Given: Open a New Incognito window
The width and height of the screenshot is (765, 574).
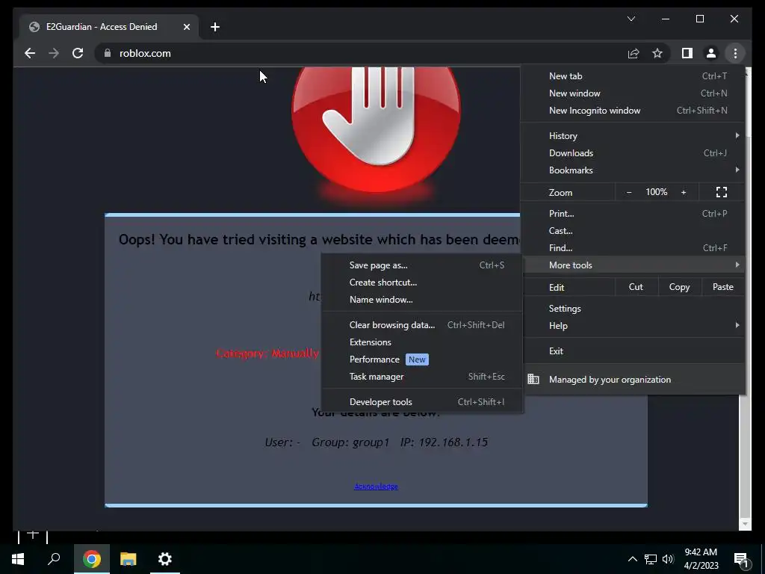Looking at the screenshot, I should click(633, 111).
